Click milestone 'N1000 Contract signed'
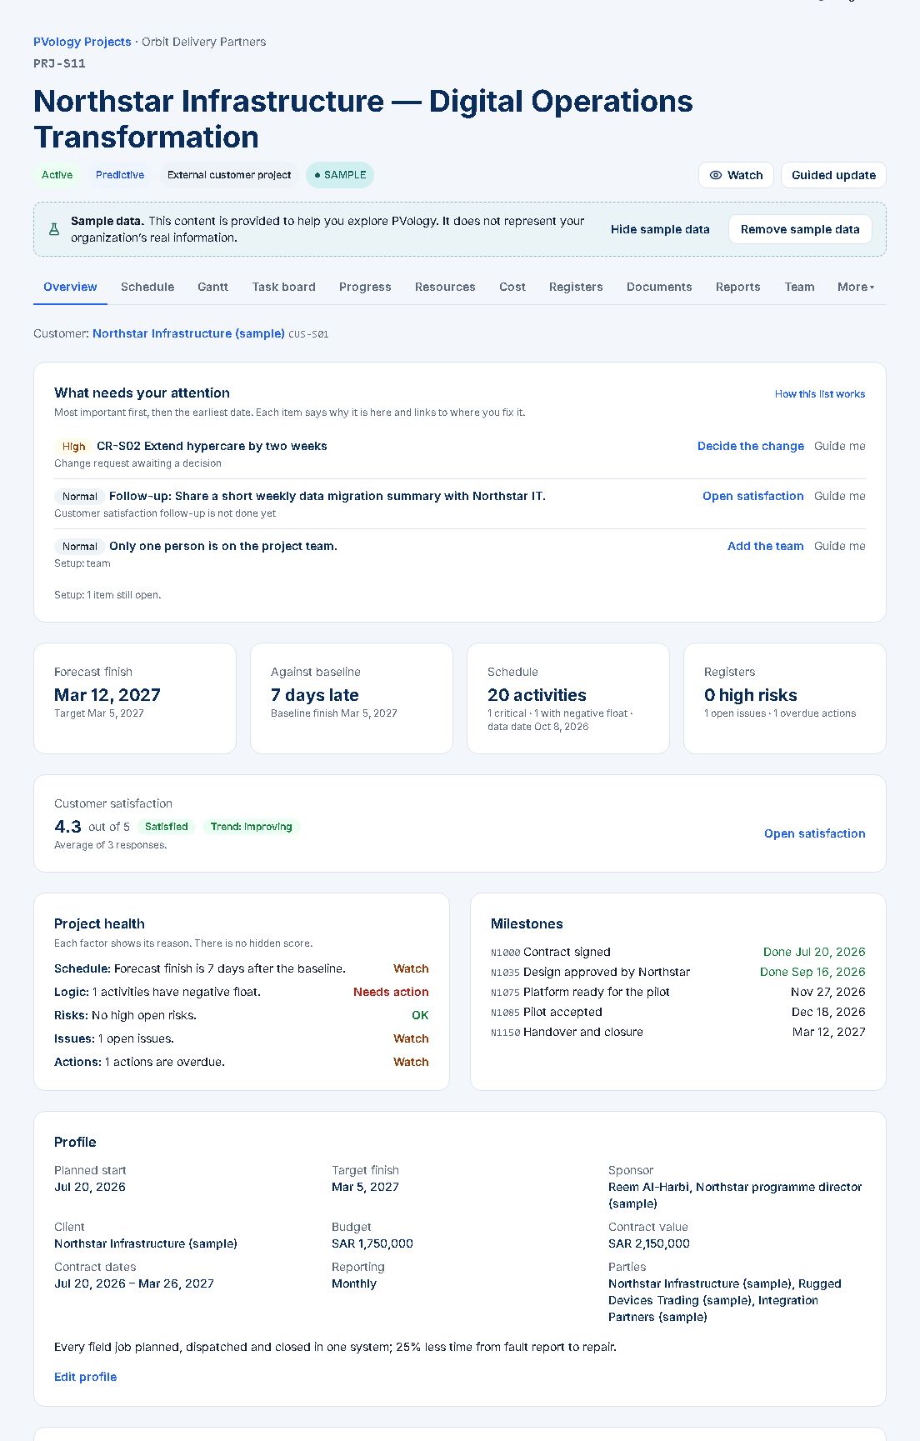Screen dimensions: 920x1441 (551, 952)
